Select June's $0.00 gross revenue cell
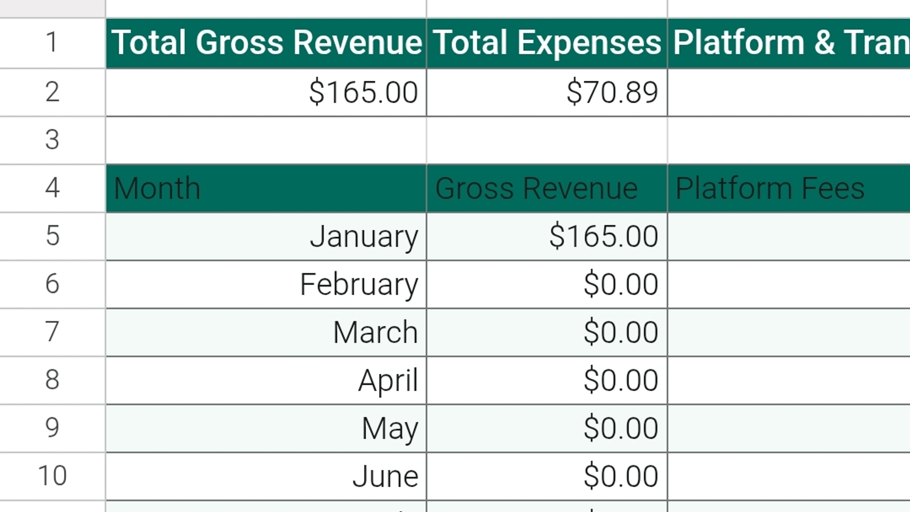 [547, 476]
